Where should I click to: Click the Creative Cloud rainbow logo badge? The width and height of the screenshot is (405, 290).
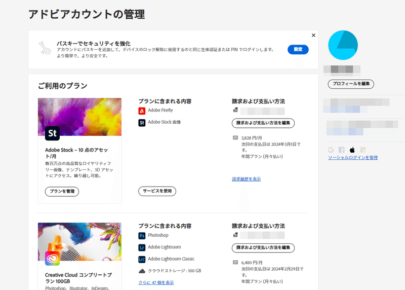pyautogui.click(x=53, y=258)
